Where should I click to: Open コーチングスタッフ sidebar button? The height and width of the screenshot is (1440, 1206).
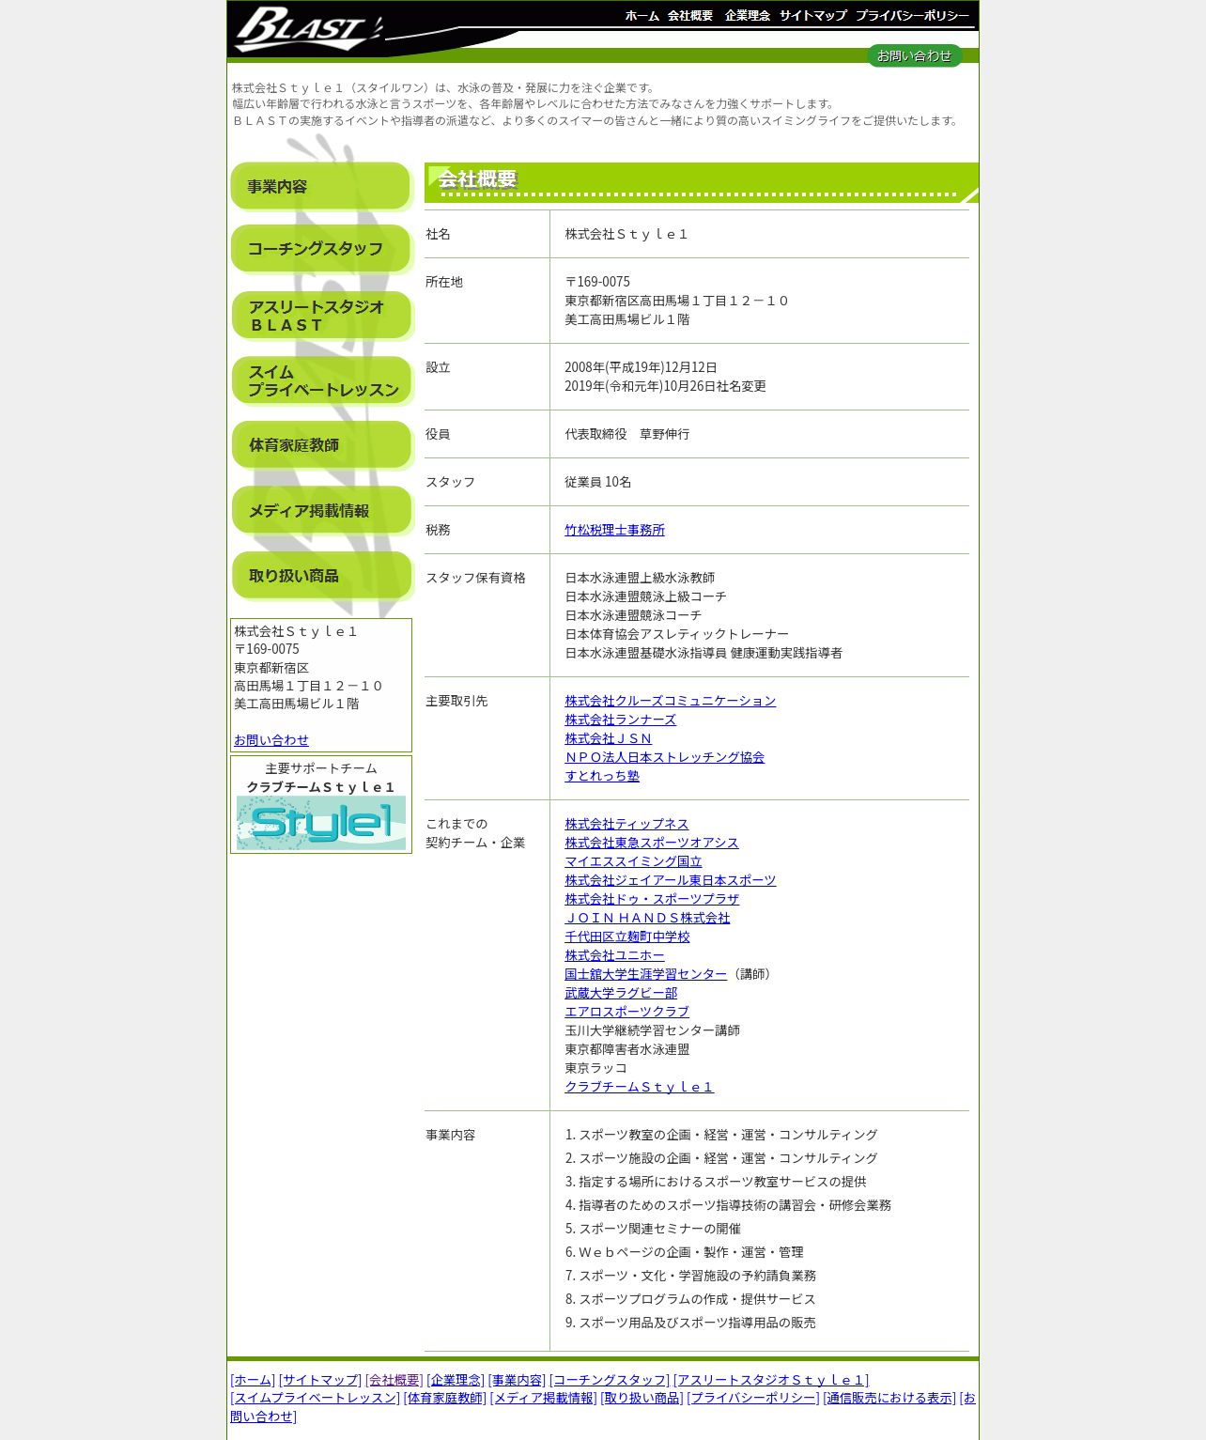coord(320,249)
